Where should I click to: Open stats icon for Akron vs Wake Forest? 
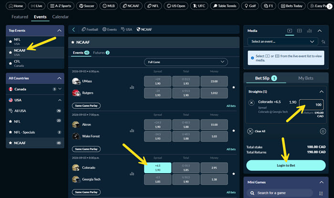[x=132, y=131]
